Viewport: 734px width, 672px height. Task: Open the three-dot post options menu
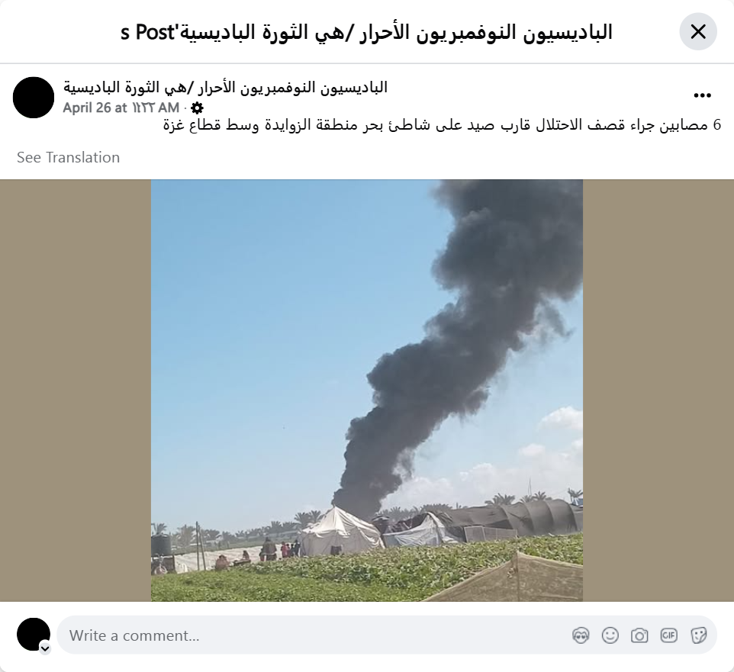click(x=702, y=95)
